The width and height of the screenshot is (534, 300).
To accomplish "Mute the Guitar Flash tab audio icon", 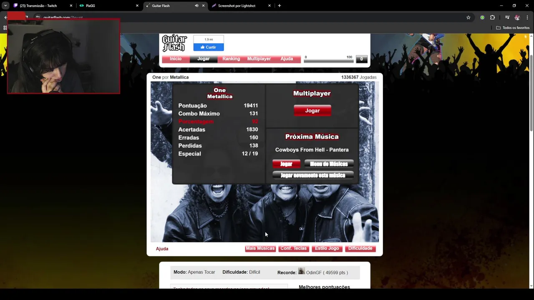I will coord(196,6).
